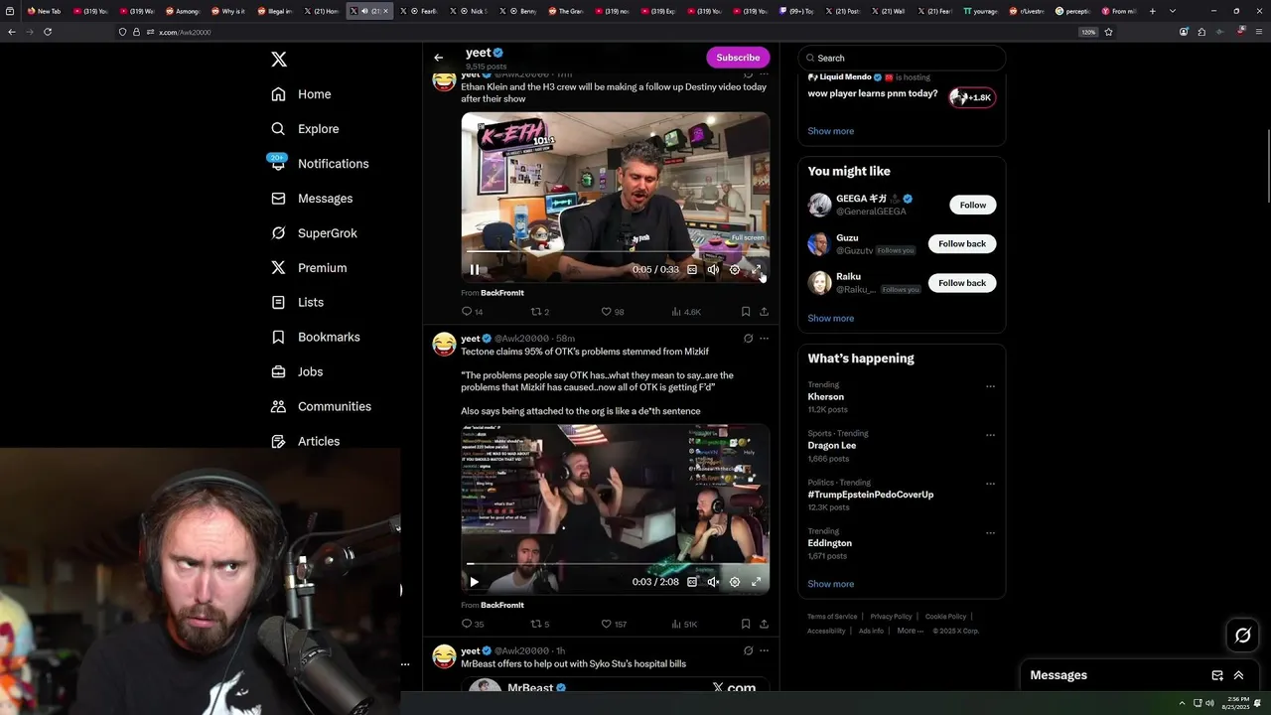Go back using profile back arrow
Screen dimensions: 1271x715
click(x=438, y=58)
